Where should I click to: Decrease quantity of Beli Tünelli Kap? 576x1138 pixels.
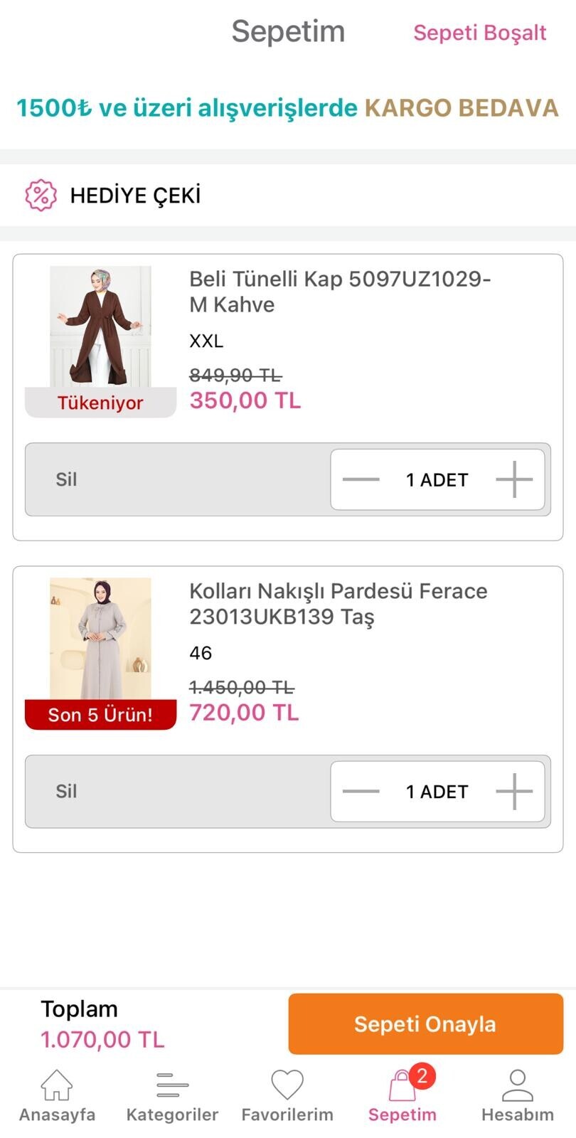[361, 479]
